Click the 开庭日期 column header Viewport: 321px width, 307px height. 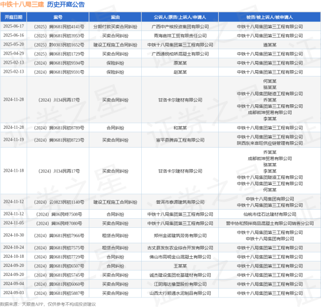13,17
